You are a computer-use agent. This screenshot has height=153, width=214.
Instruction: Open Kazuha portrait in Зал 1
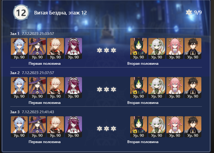coord(55,48)
